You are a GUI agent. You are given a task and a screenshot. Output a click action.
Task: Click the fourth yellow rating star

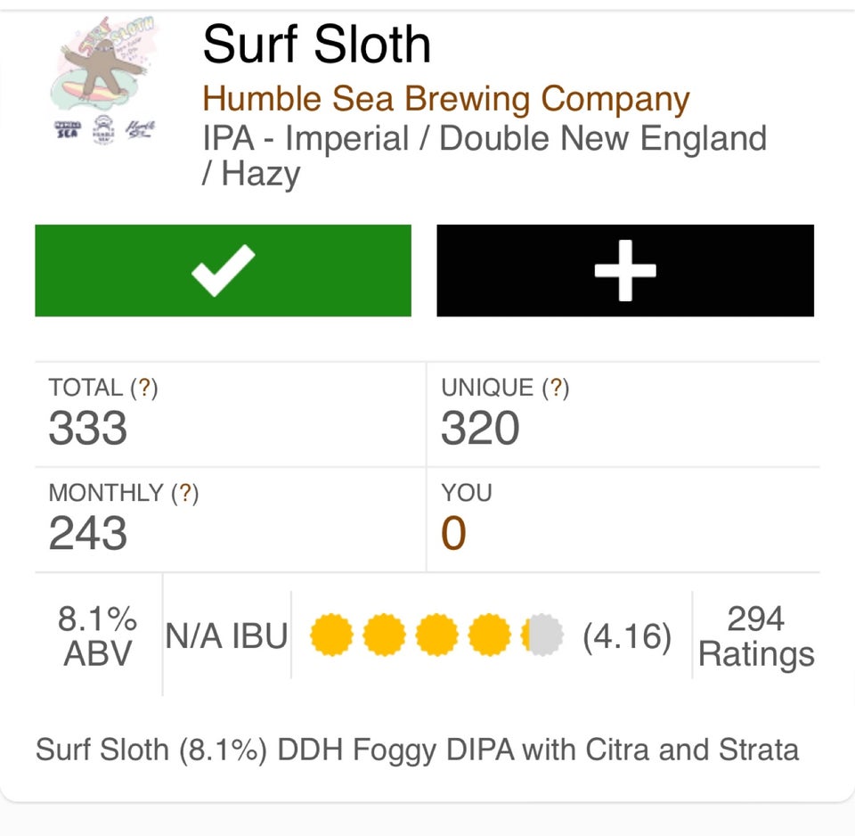pos(490,635)
